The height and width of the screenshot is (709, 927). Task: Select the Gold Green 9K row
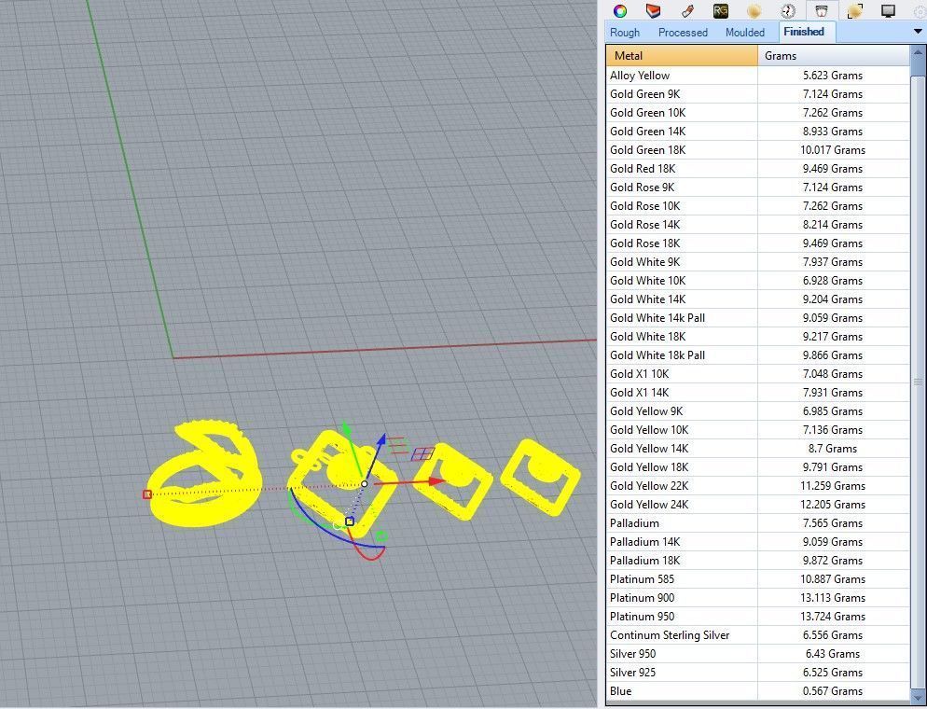[757, 94]
